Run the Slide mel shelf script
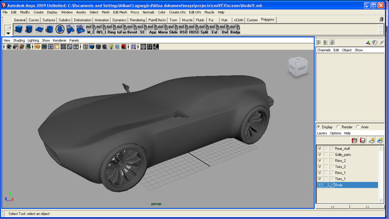The width and height of the screenshot is (389, 219). tap(173, 29)
